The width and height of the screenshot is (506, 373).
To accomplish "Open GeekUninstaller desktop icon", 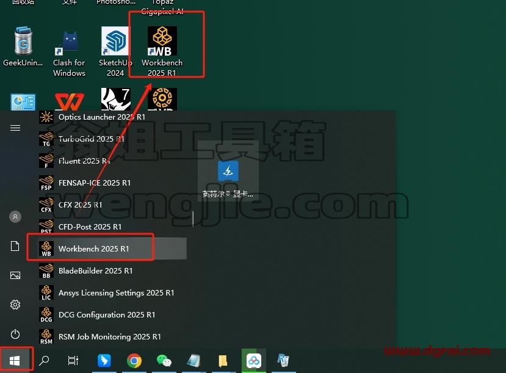I will click(23, 47).
